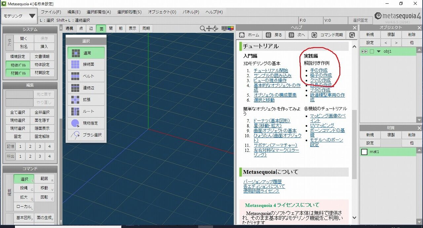Open the モデリング mode dropdown
This screenshot has height=228, width=423.
[19, 16]
